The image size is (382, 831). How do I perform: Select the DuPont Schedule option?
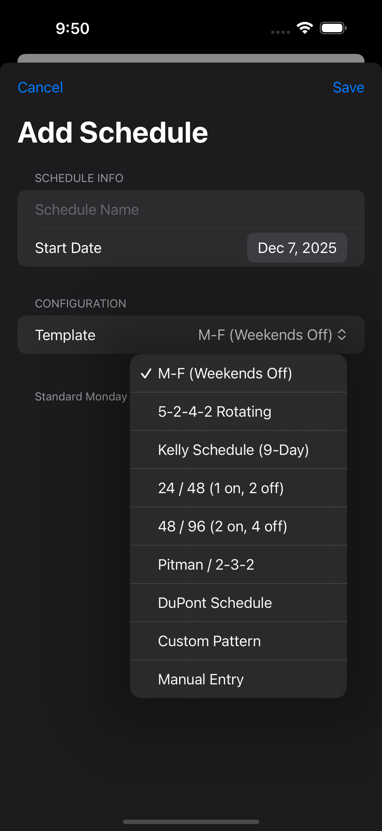point(215,602)
